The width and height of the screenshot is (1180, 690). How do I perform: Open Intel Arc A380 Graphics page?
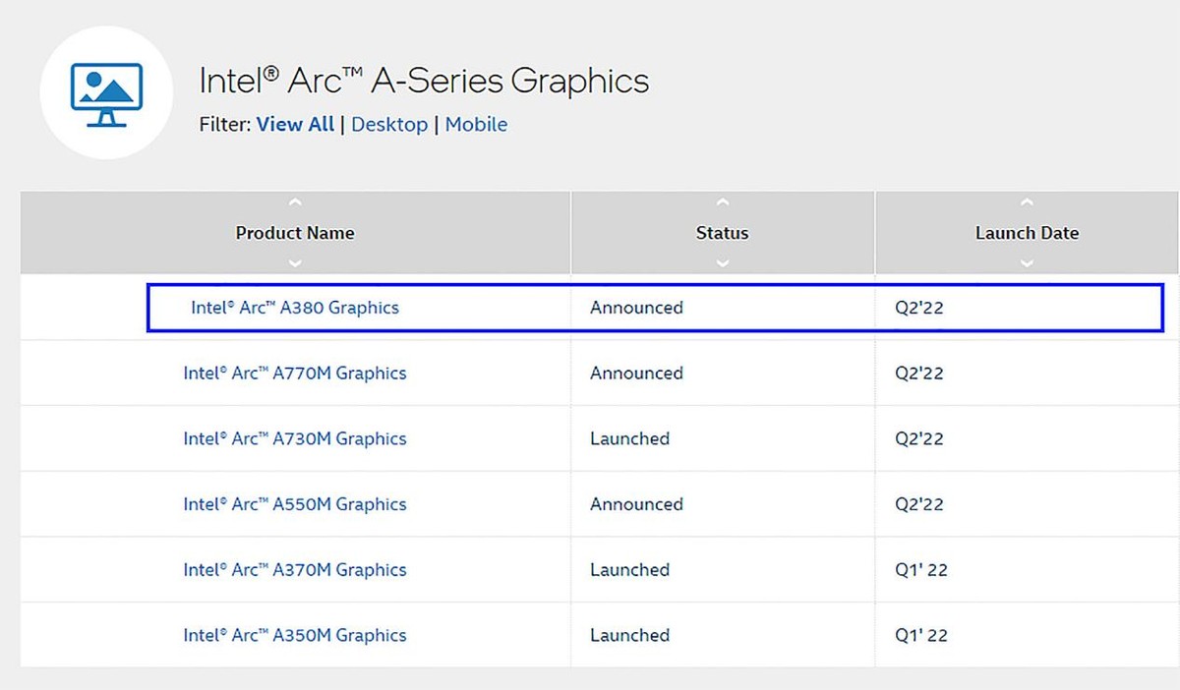pyautogui.click(x=295, y=308)
